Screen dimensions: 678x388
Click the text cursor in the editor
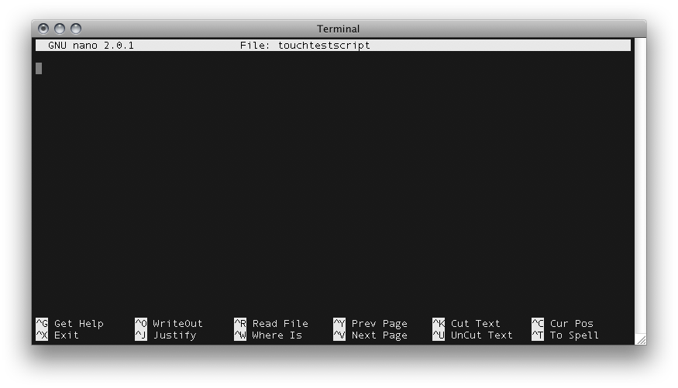pos(39,68)
